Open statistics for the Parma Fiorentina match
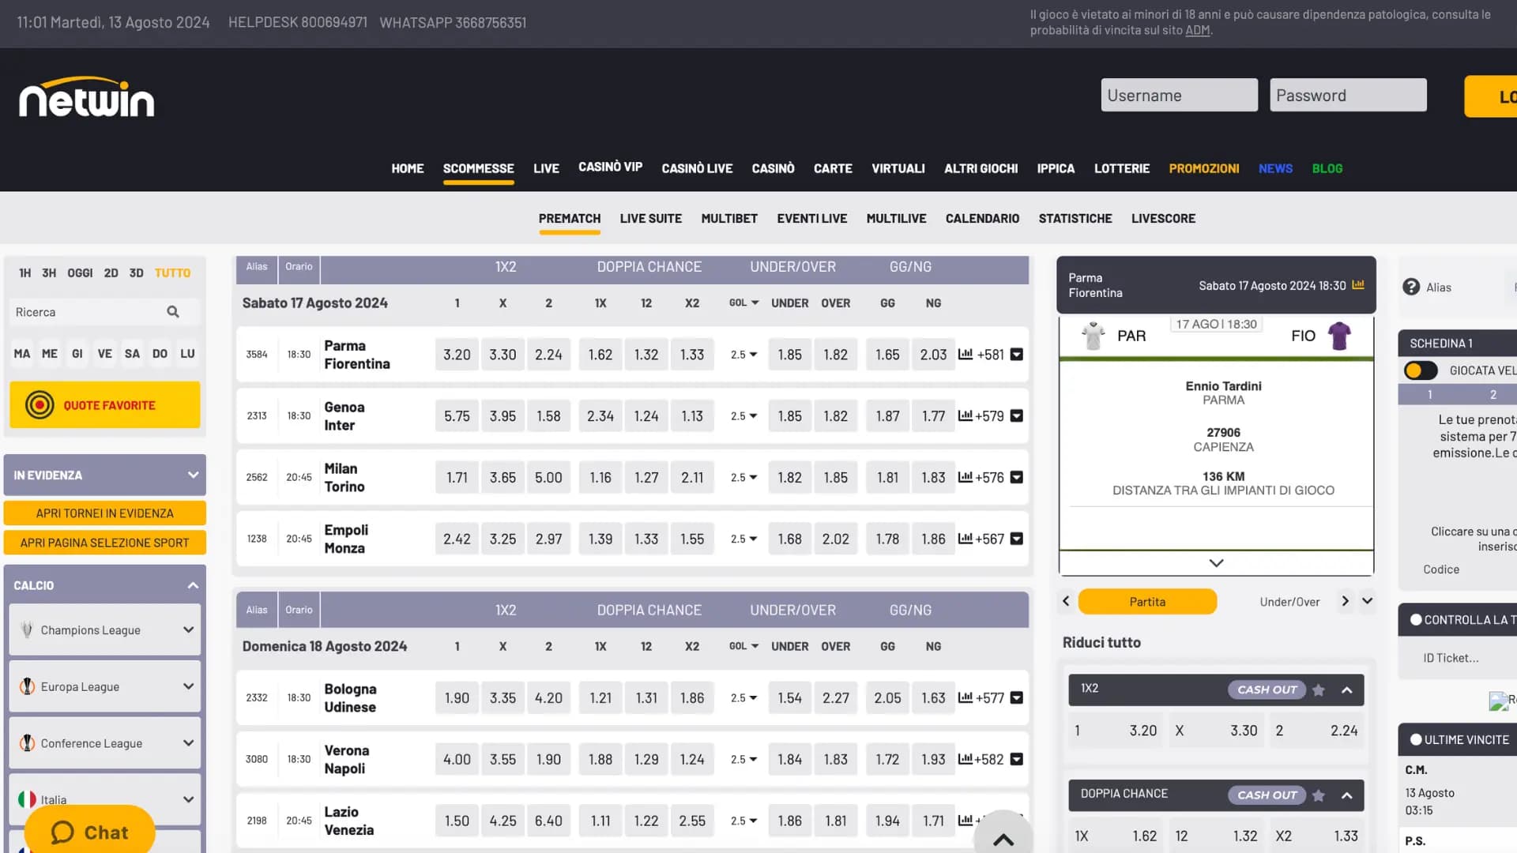The height and width of the screenshot is (853, 1517). tap(966, 355)
